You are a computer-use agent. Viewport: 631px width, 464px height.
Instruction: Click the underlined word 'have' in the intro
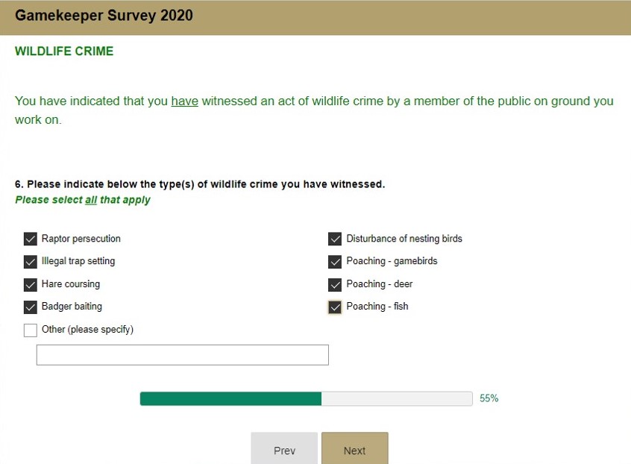(x=184, y=101)
